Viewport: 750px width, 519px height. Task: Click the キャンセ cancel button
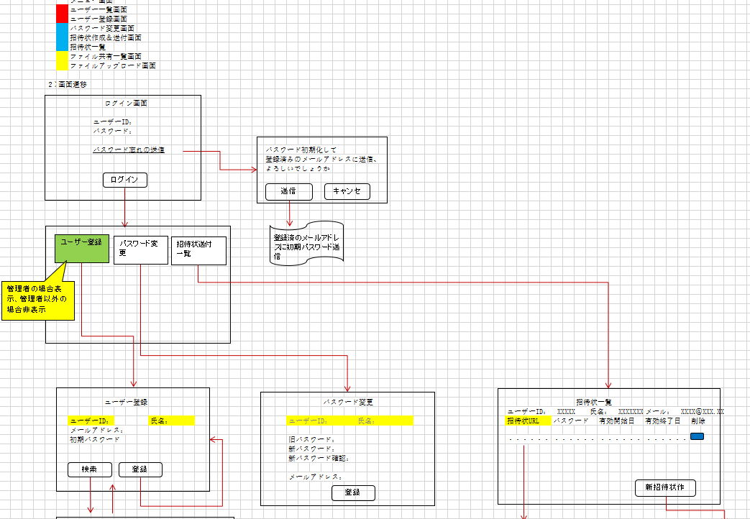coord(347,191)
